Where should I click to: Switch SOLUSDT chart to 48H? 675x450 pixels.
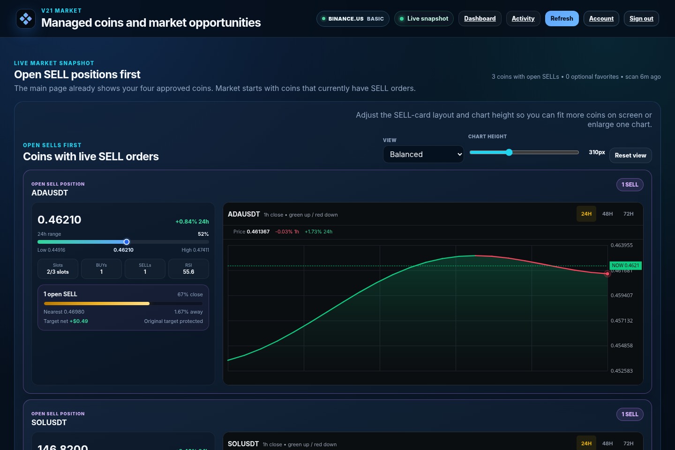607,443
